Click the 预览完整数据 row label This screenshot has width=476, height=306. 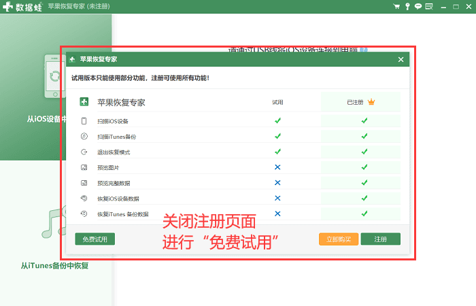point(114,183)
